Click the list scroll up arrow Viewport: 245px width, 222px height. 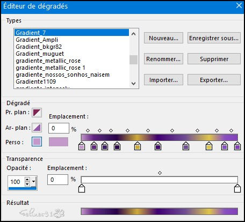[133, 34]
